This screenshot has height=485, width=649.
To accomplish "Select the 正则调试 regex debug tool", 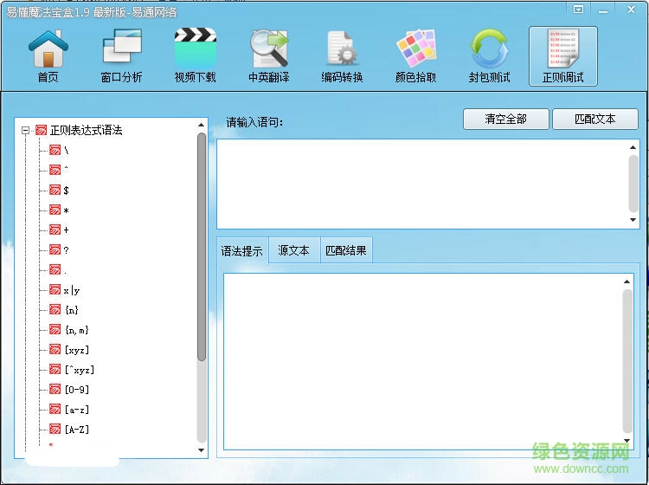I will tap(563, 56).
